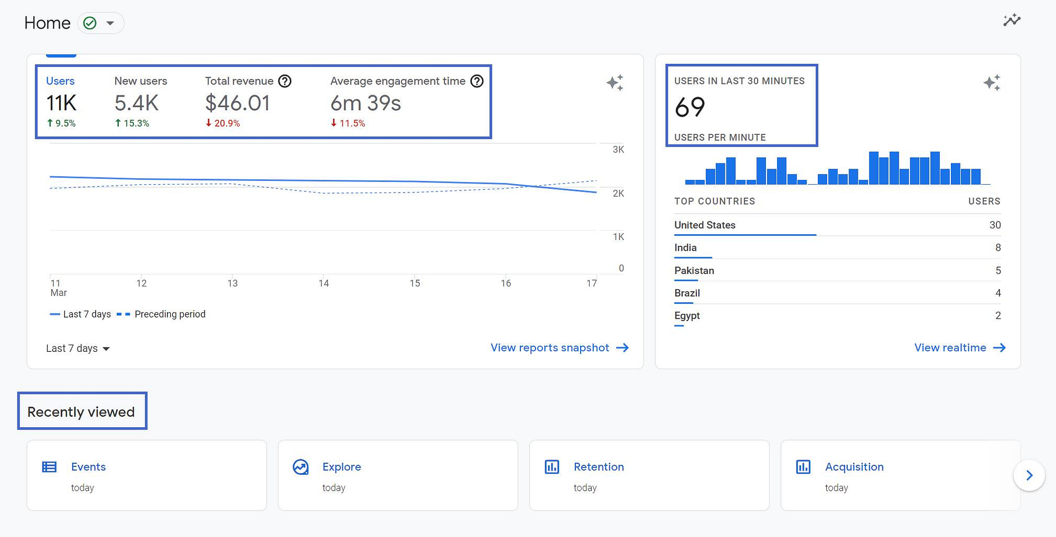Image resolution: width=1056 pixels, height=537 pixels.
Task: Click the chevron to scroll Recently viewed cards
Action: click(x=1029, y=475)
